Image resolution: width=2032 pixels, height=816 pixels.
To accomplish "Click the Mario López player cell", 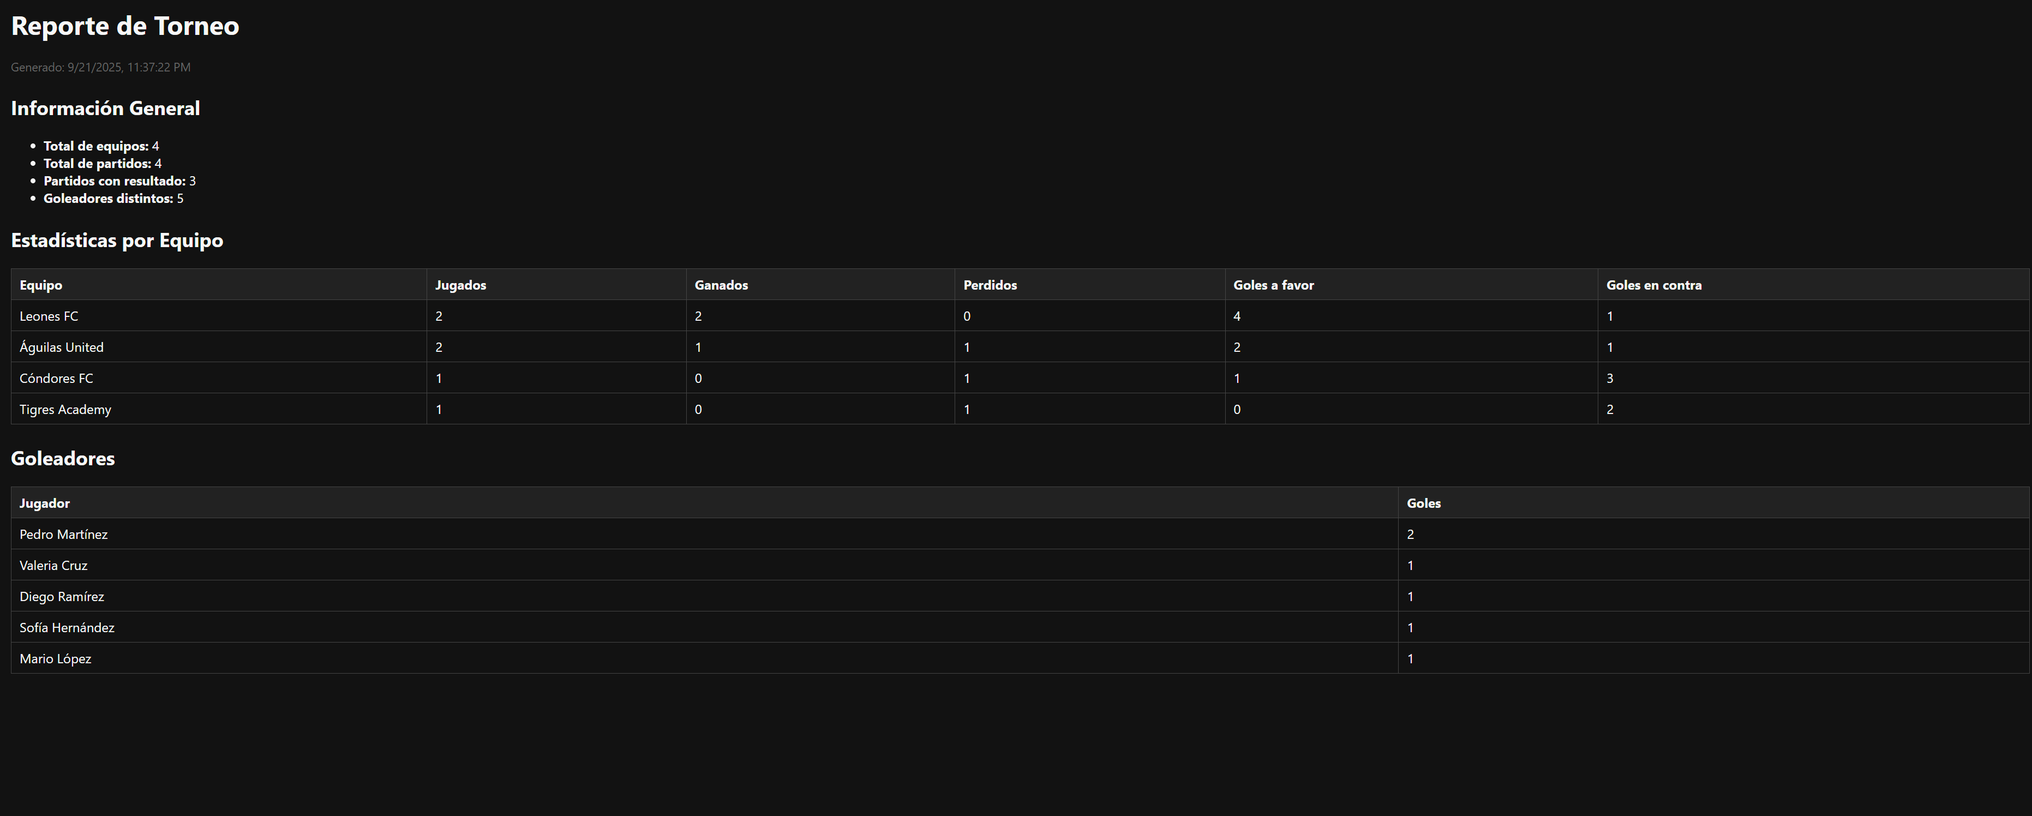I will pos(55,658).
